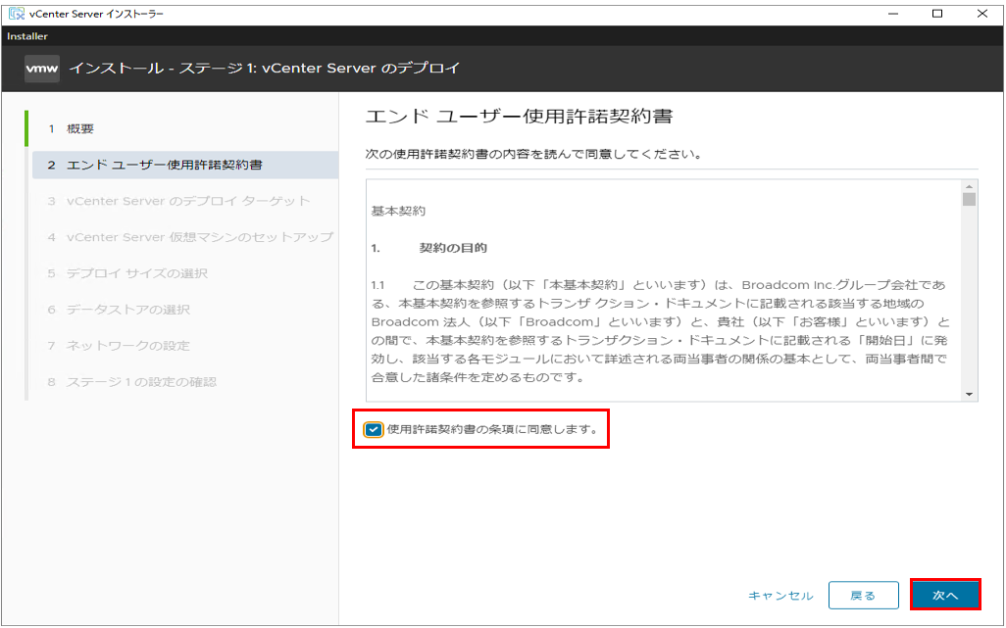Screen dimensions: 1006x628
Task: Open the Installer menu
Action: point(26,36)
